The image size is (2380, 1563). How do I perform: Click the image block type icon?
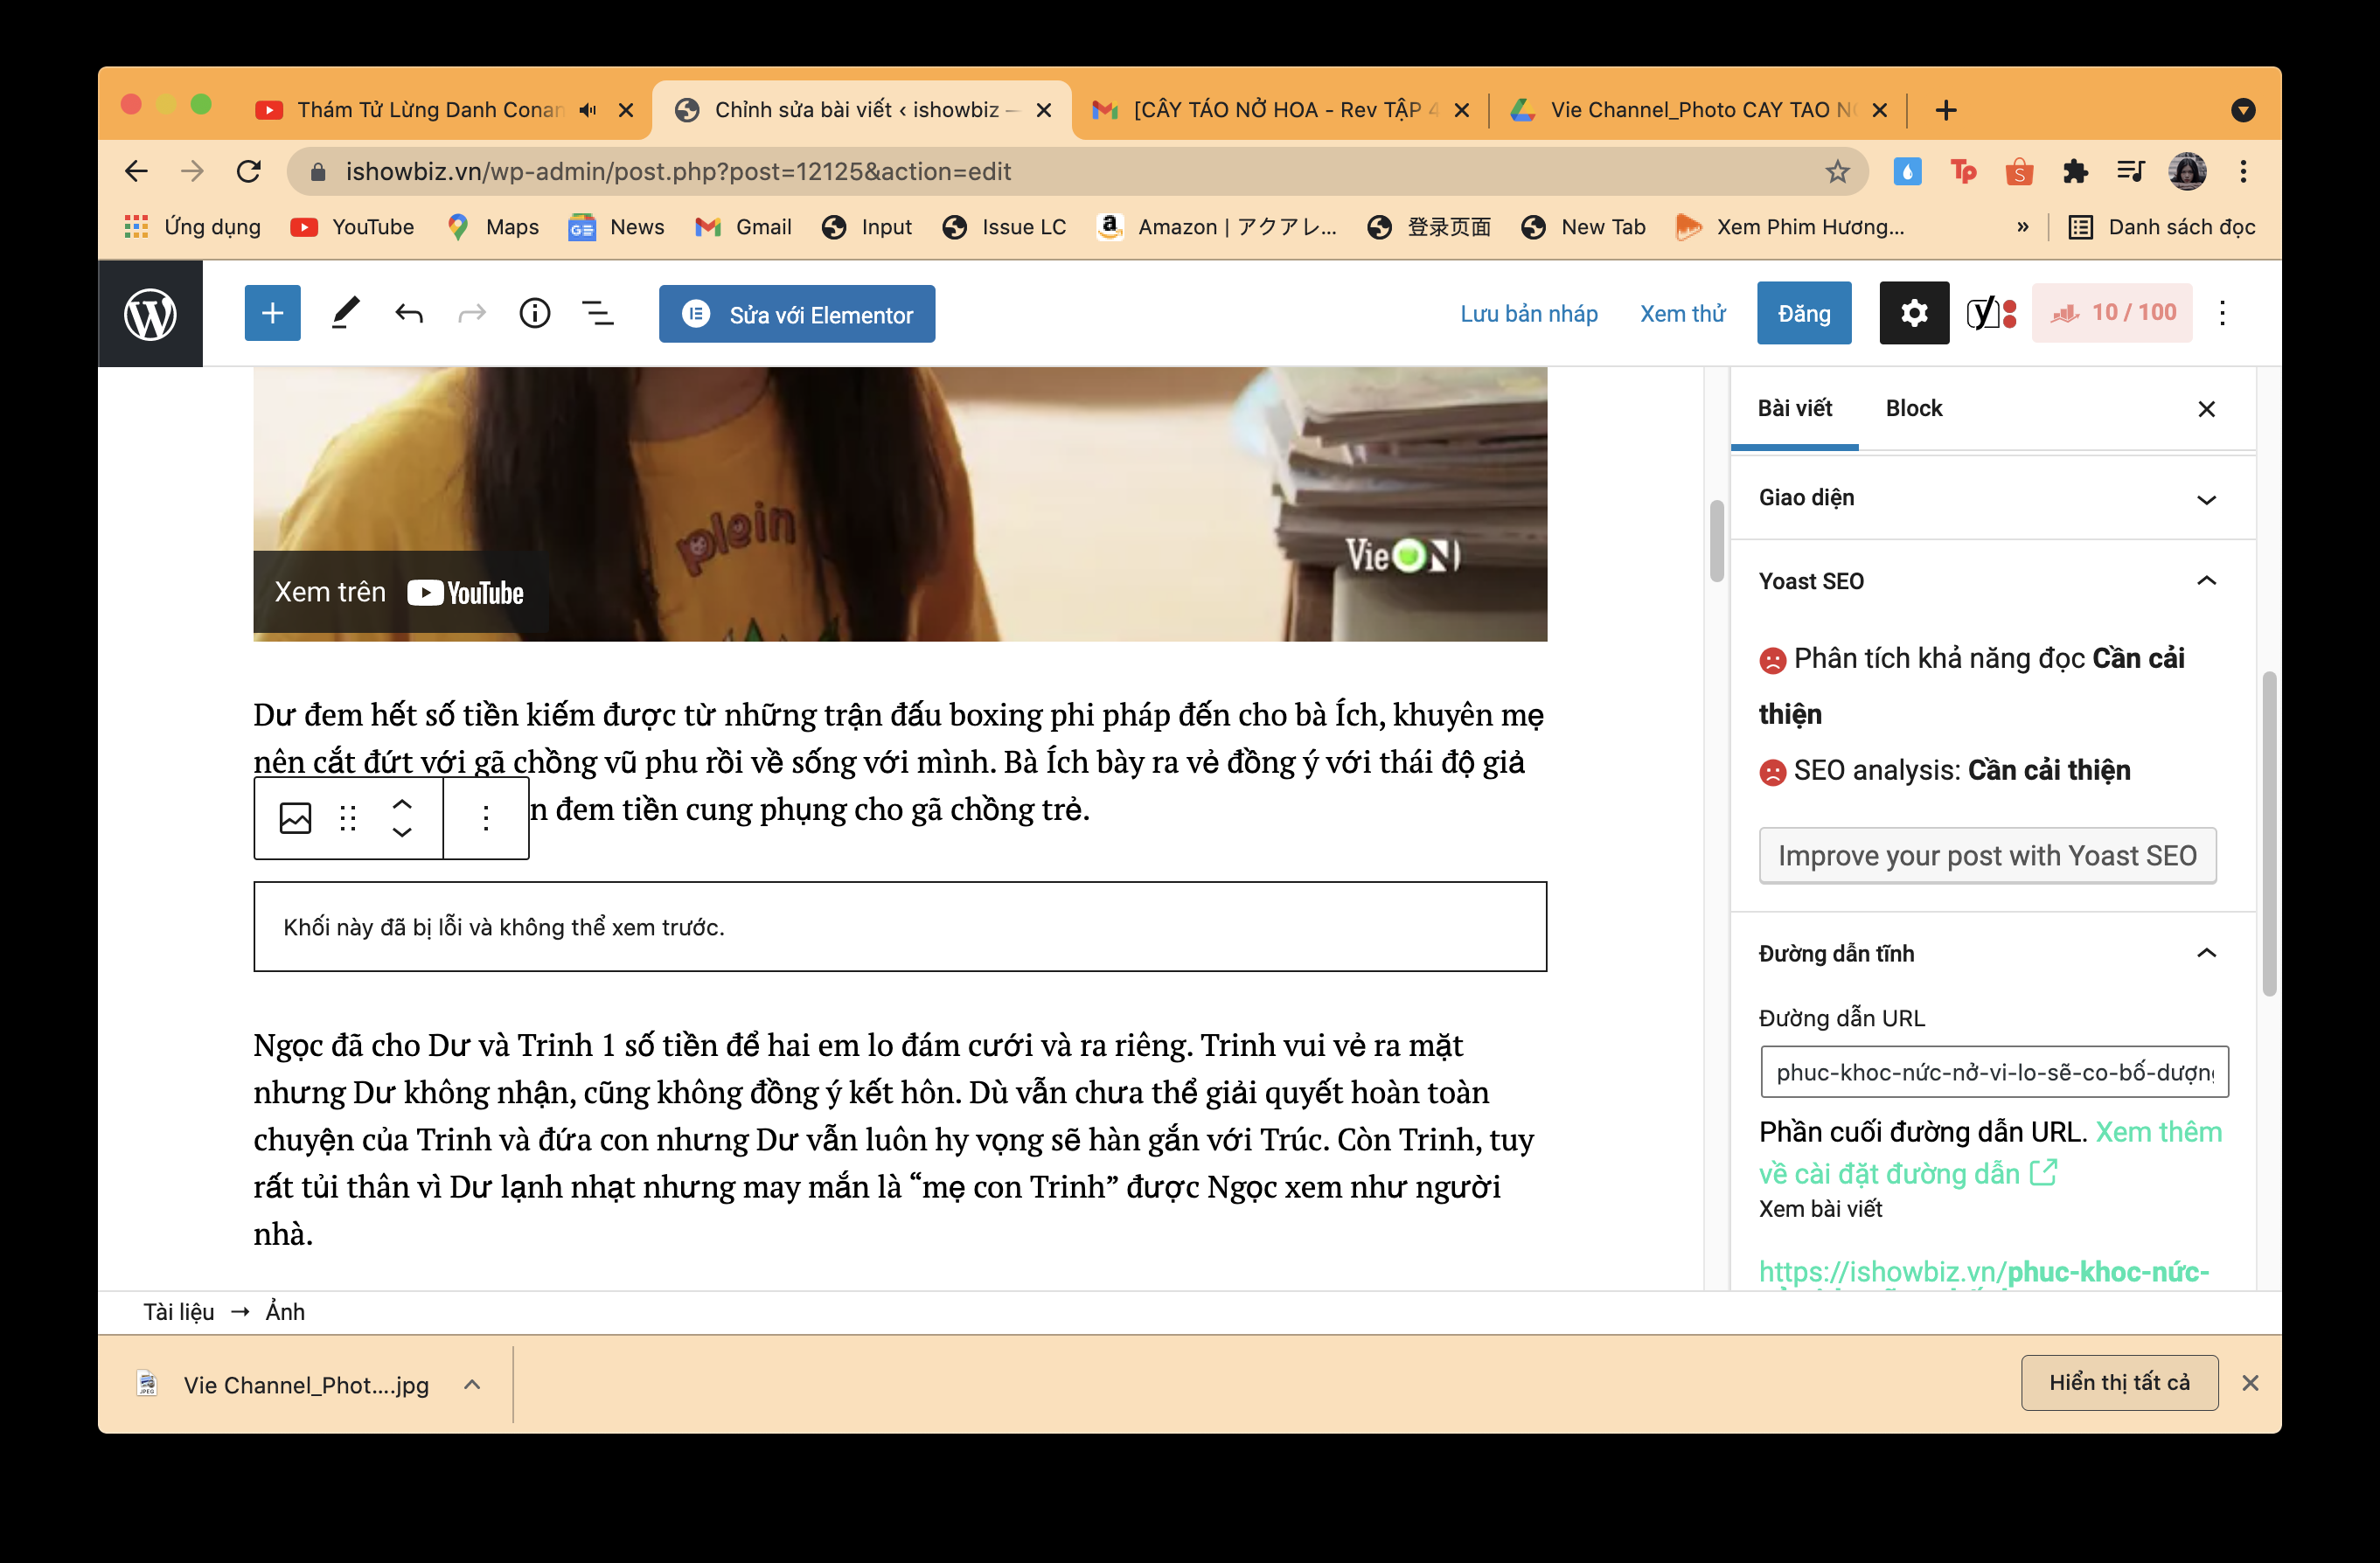[x=295, y=818]
